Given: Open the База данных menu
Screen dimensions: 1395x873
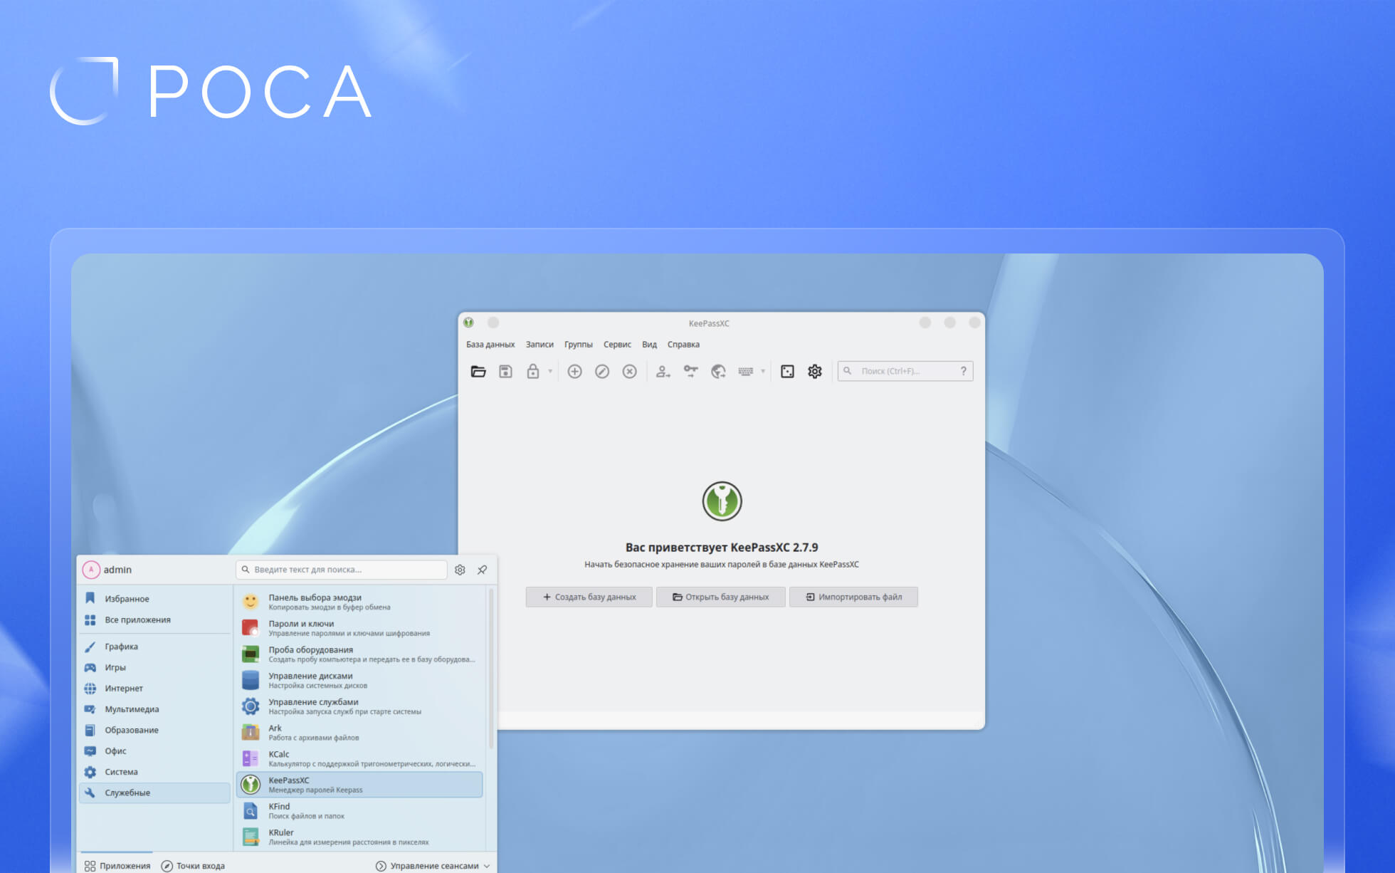Looking at the screenshot, I should click(490, 344).
